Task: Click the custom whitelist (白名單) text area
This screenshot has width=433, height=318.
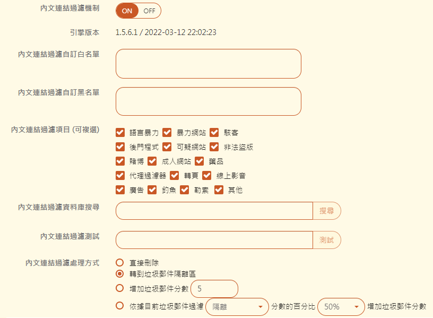Action: coord(208,64)
